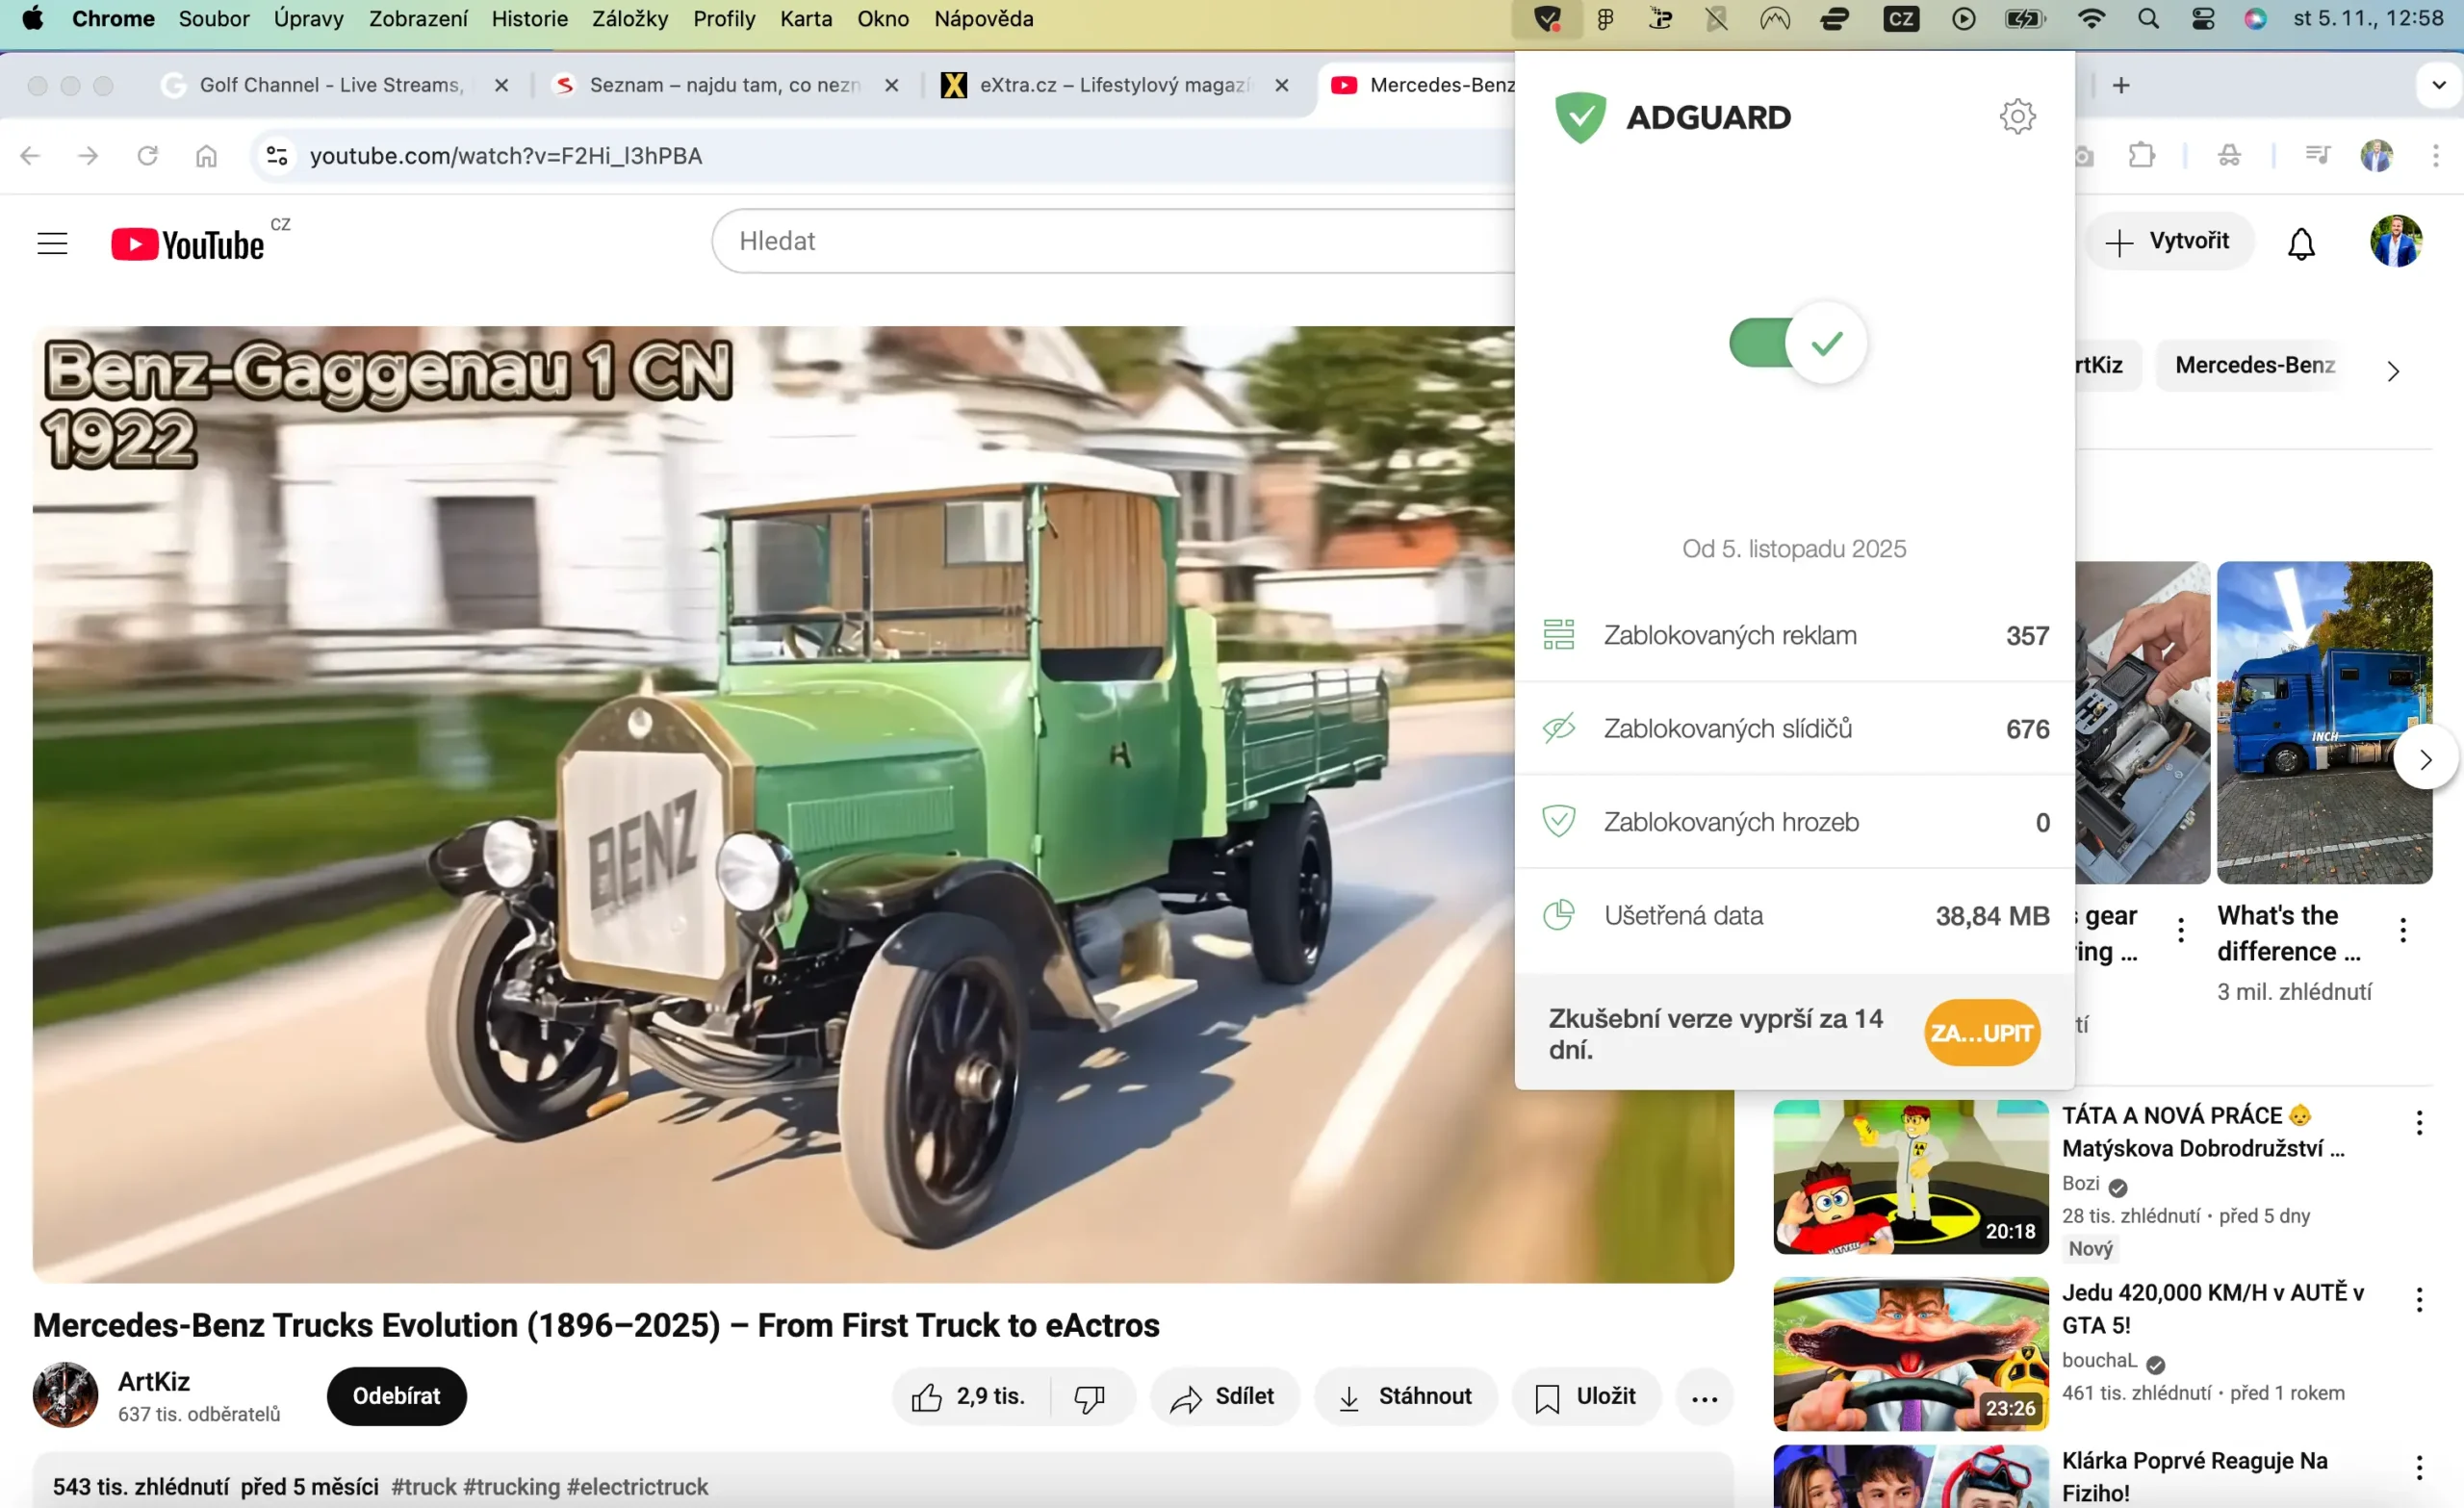Open YouTube notifications via the bell icon
The width and height of the screenshot is (2464, 1508).
point(2301,242)
